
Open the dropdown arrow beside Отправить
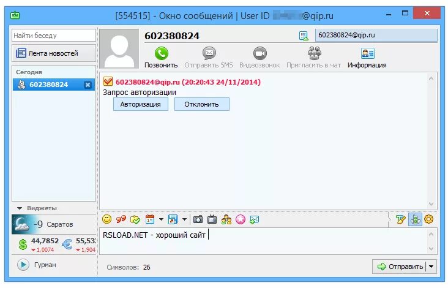431,267
